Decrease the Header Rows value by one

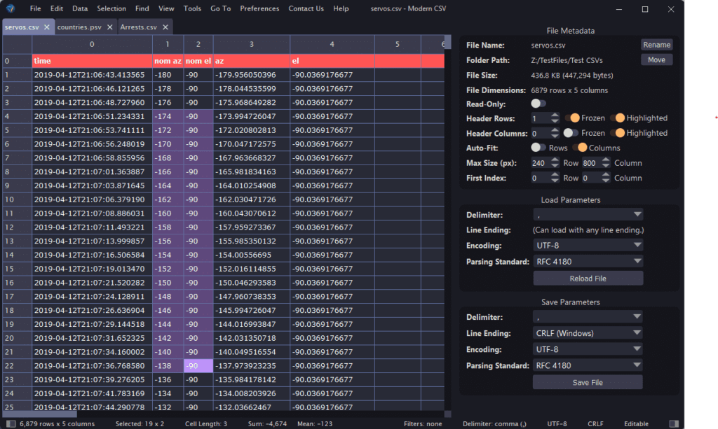tap(555, 121)
